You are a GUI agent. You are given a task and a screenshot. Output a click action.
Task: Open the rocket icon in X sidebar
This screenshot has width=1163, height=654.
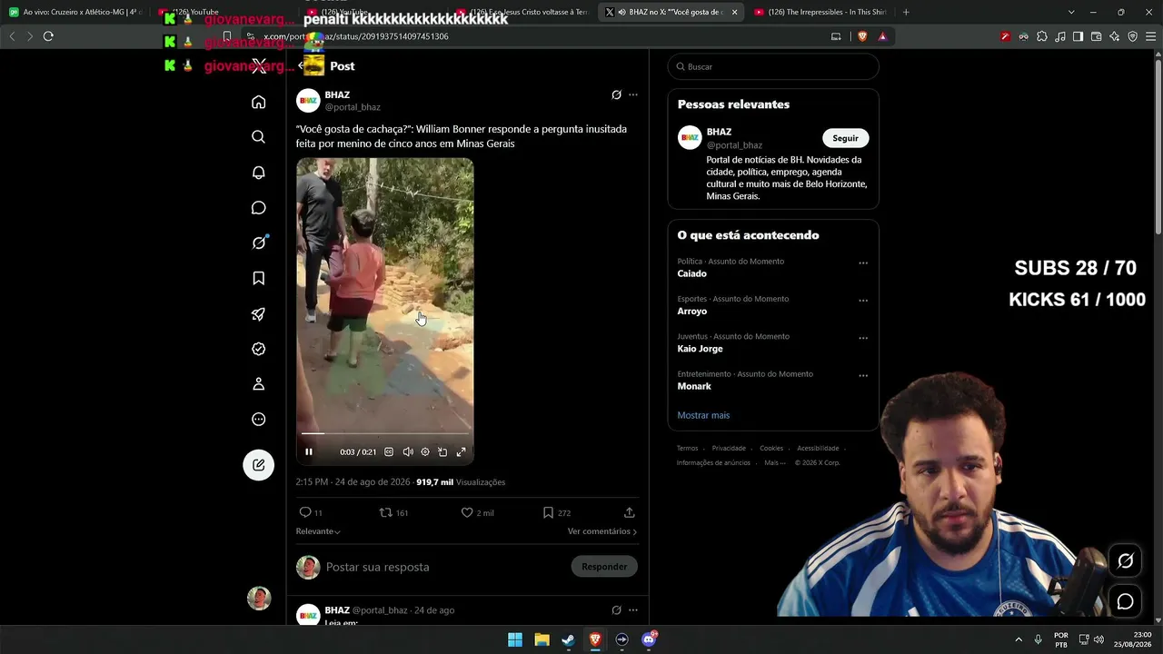tap(259, 314)
